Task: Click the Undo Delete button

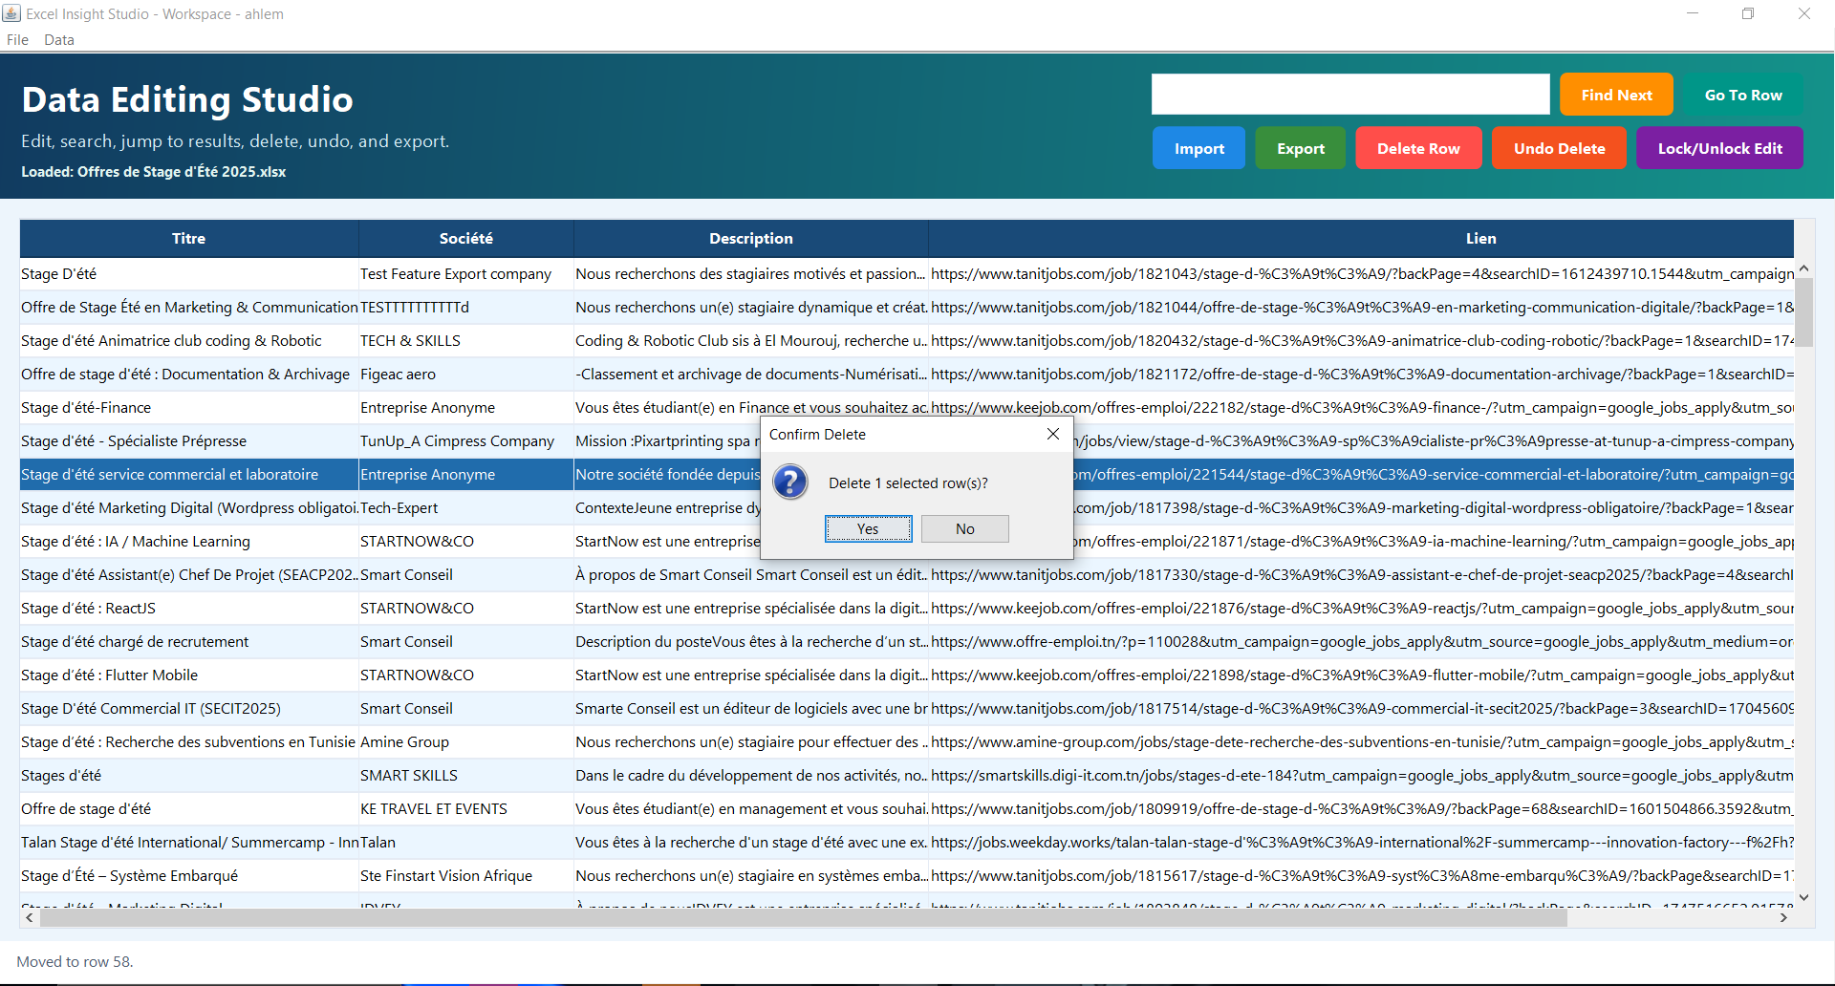Action: [1559, 148]
